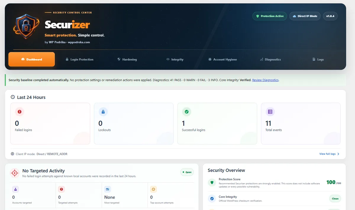This screenshot has width=355, height=210.
Task: Click the gauge icon in the Dashboard tab
Action: pos(23,59)
